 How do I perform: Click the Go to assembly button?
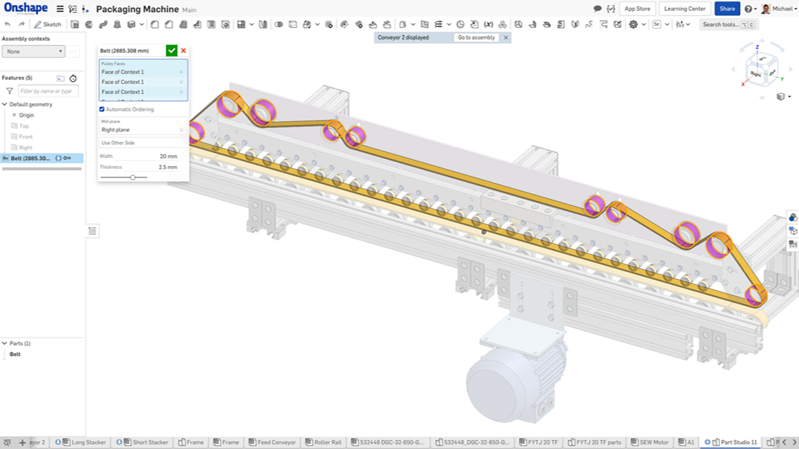click(476, 37)
